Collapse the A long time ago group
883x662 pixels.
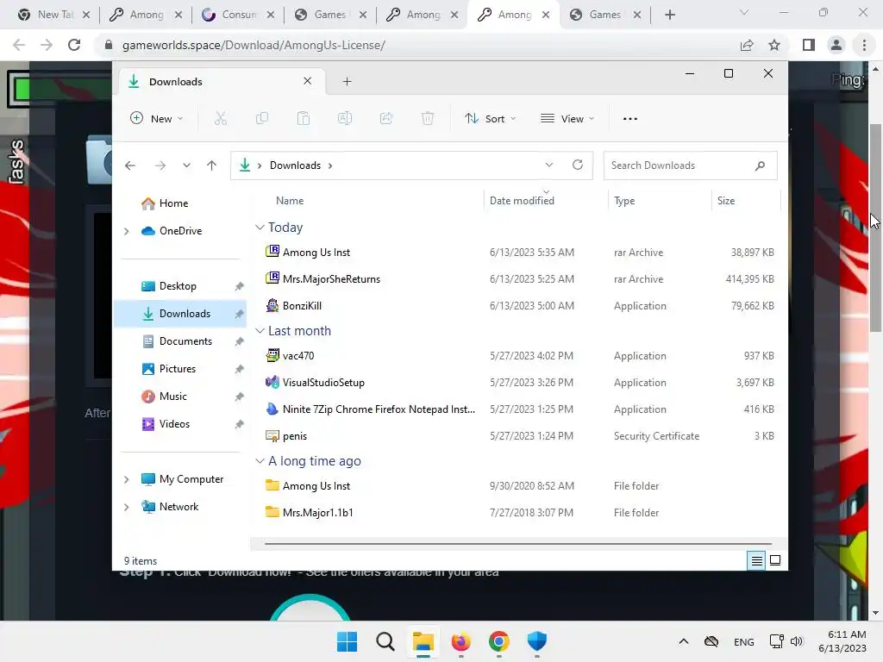pyautogui.click(x=260, y=461)
